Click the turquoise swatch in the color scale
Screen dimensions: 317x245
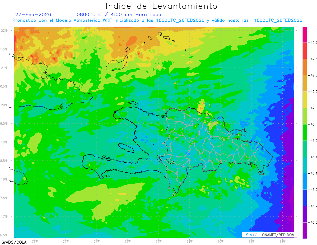tap(305, 165)
